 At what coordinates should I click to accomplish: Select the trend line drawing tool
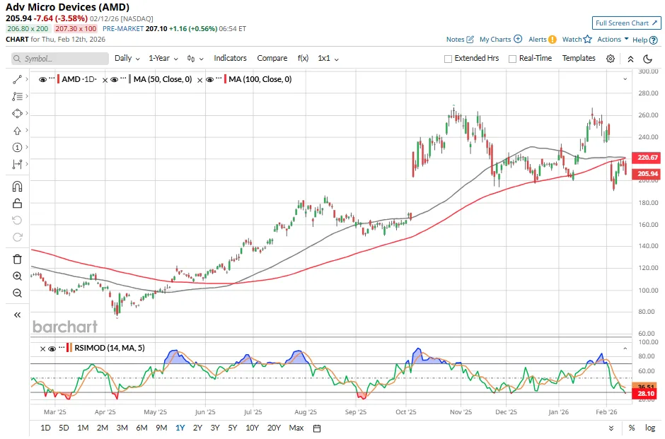(x=18, y=79)
